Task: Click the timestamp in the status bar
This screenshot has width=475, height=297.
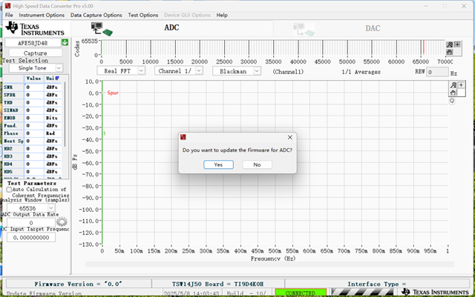Action: [x=191, y=293]
